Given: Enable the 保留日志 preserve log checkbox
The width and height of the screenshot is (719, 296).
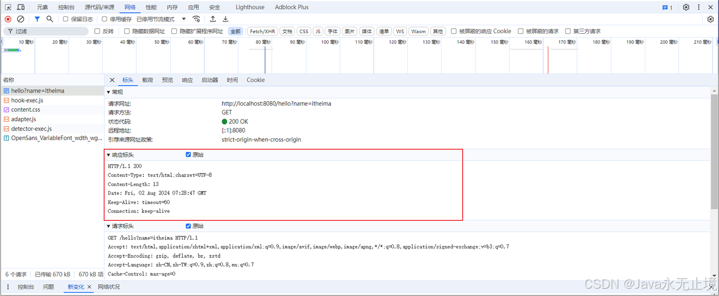Looking at the screenshot, I should [66, 19].
